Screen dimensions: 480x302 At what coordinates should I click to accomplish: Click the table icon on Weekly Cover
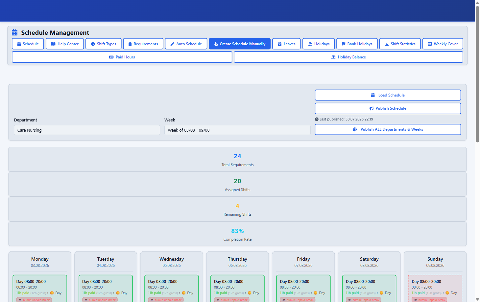430,44
